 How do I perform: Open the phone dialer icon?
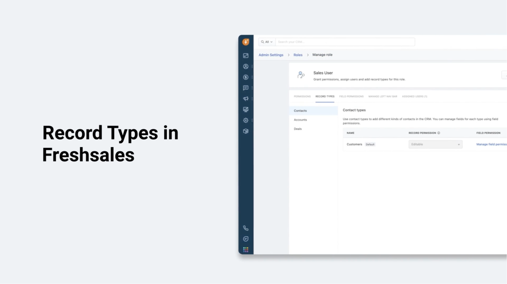tap(246, 228)
